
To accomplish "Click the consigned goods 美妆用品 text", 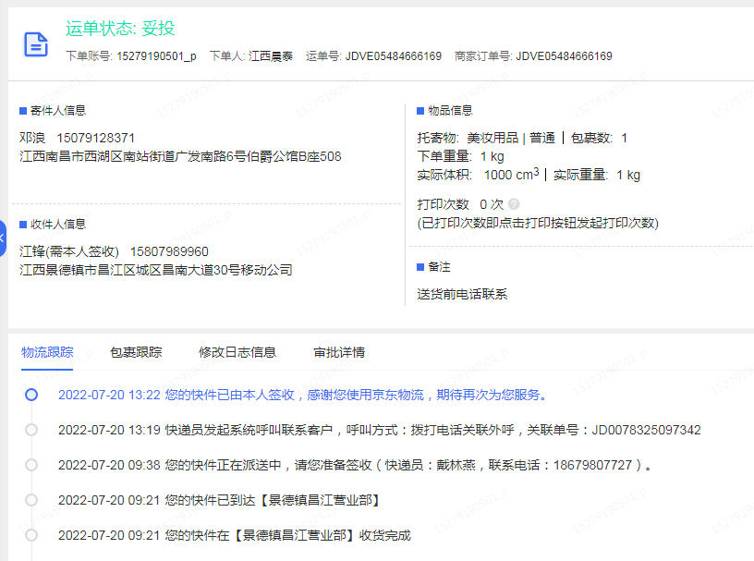I will tap(493, 138).
